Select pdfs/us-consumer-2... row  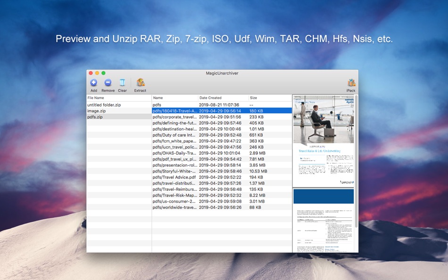click(x=222, y=201)
